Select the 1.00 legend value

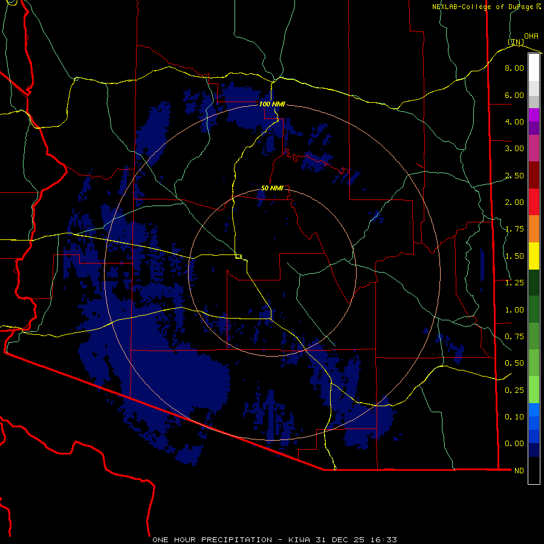514,310
